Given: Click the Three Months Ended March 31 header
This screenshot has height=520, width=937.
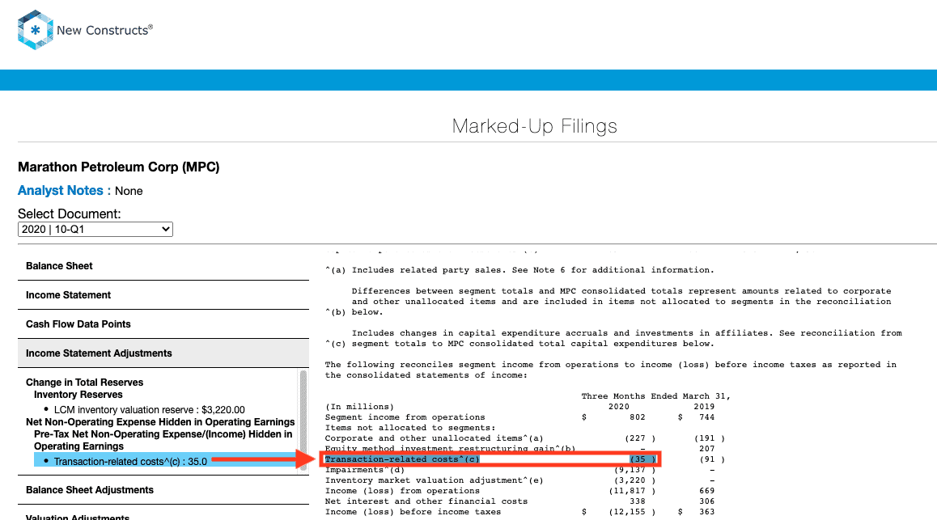Looking at the screenshot, I should click(655, 396).
